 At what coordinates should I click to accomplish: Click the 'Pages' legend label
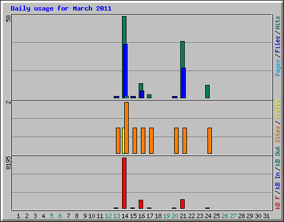[277, 68]
